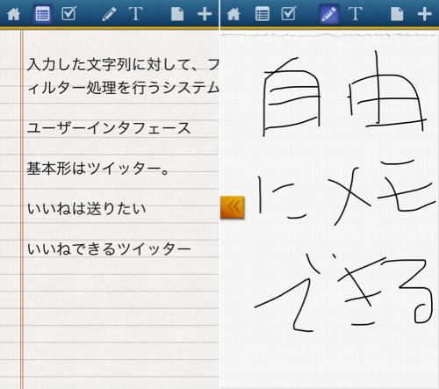Select the T text tool, right screen
Screen dimensions: 439x389
(355, 14)
